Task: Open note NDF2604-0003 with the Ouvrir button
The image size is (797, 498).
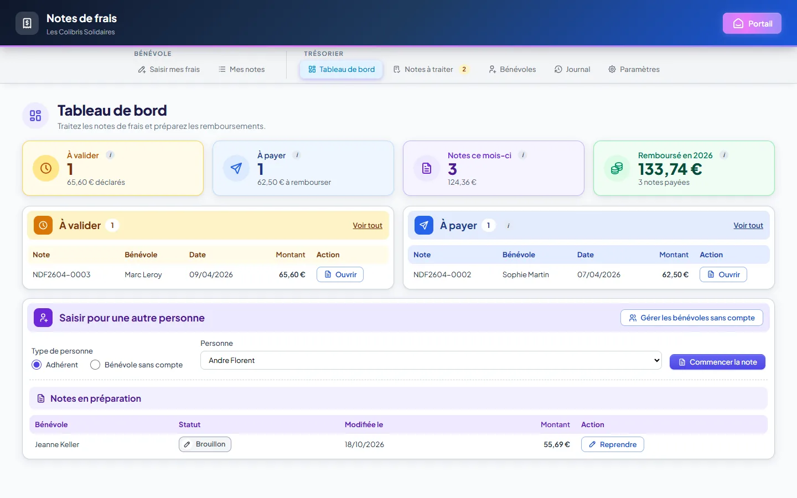Action: tap(340, 274)
